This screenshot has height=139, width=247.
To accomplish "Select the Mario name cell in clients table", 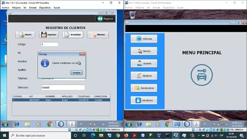I will pyautogui.click(x=53, y=100).
